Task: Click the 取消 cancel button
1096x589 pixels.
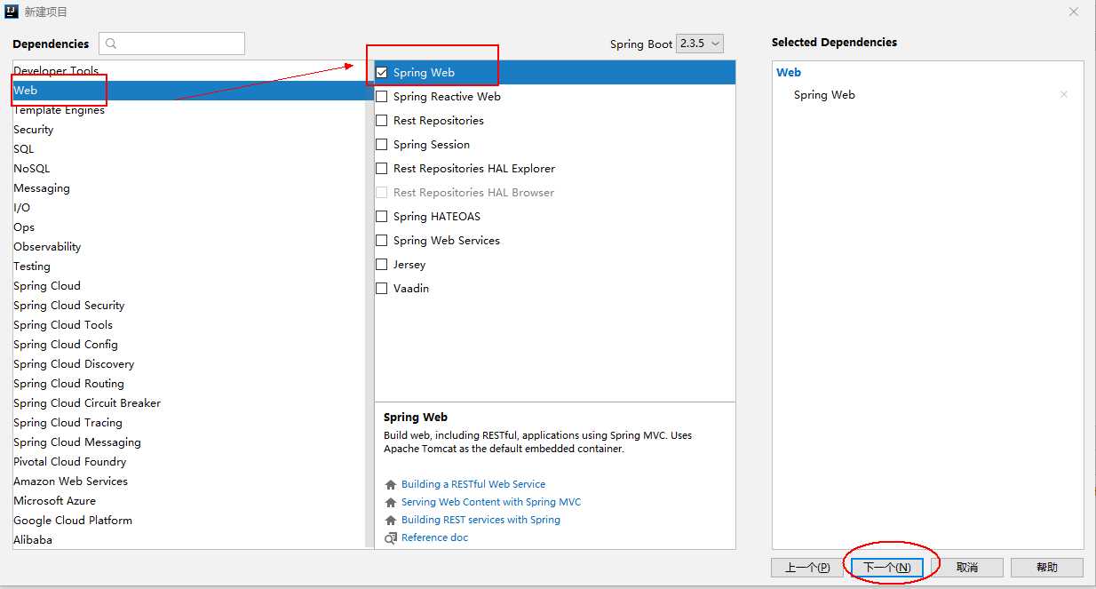Action: tap(967, 568)
